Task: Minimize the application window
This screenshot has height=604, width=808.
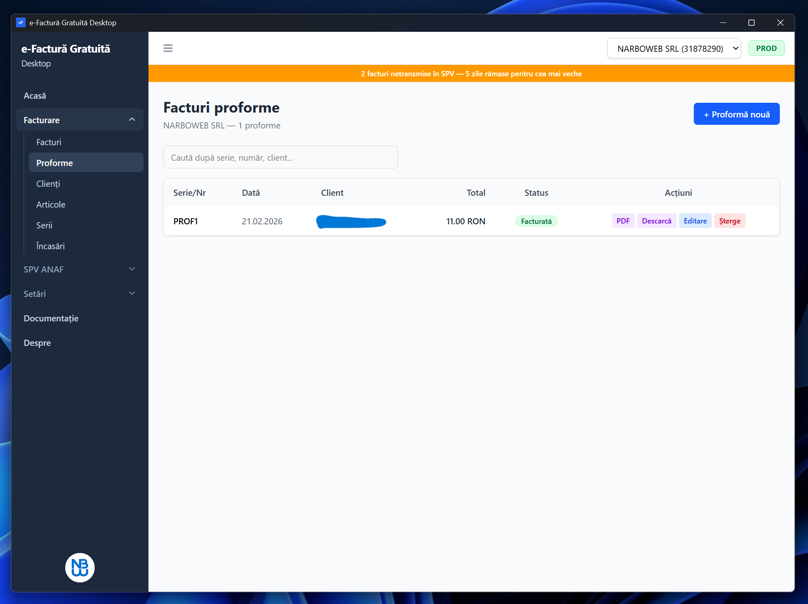Action: pyautogui.click(x=723, y=23)
